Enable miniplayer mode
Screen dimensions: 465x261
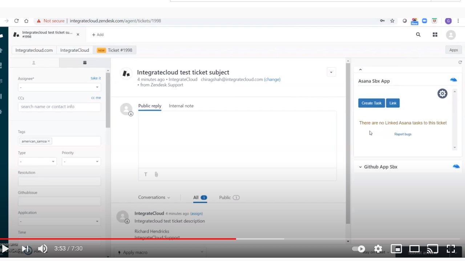click(x=396, y=249)
